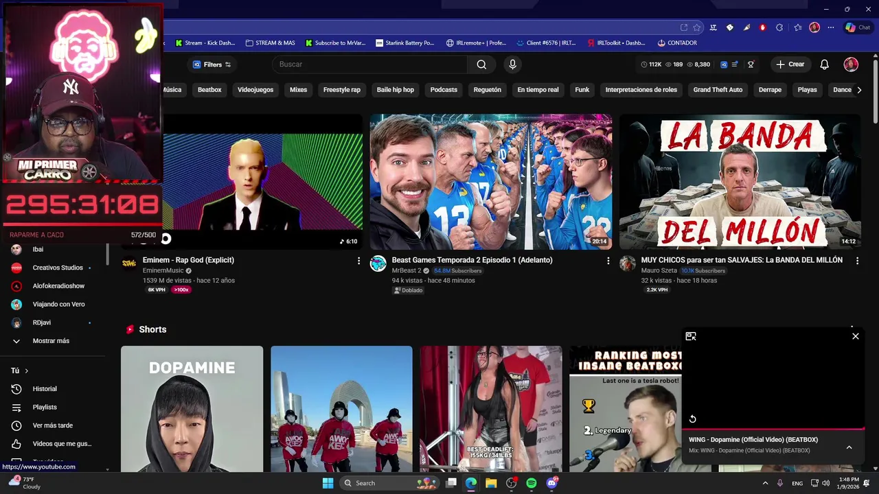
Task: Open the Edge browser profile avatar
Action: [814, 27]
